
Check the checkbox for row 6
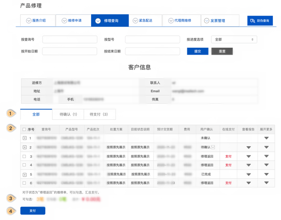coord(25,183)
